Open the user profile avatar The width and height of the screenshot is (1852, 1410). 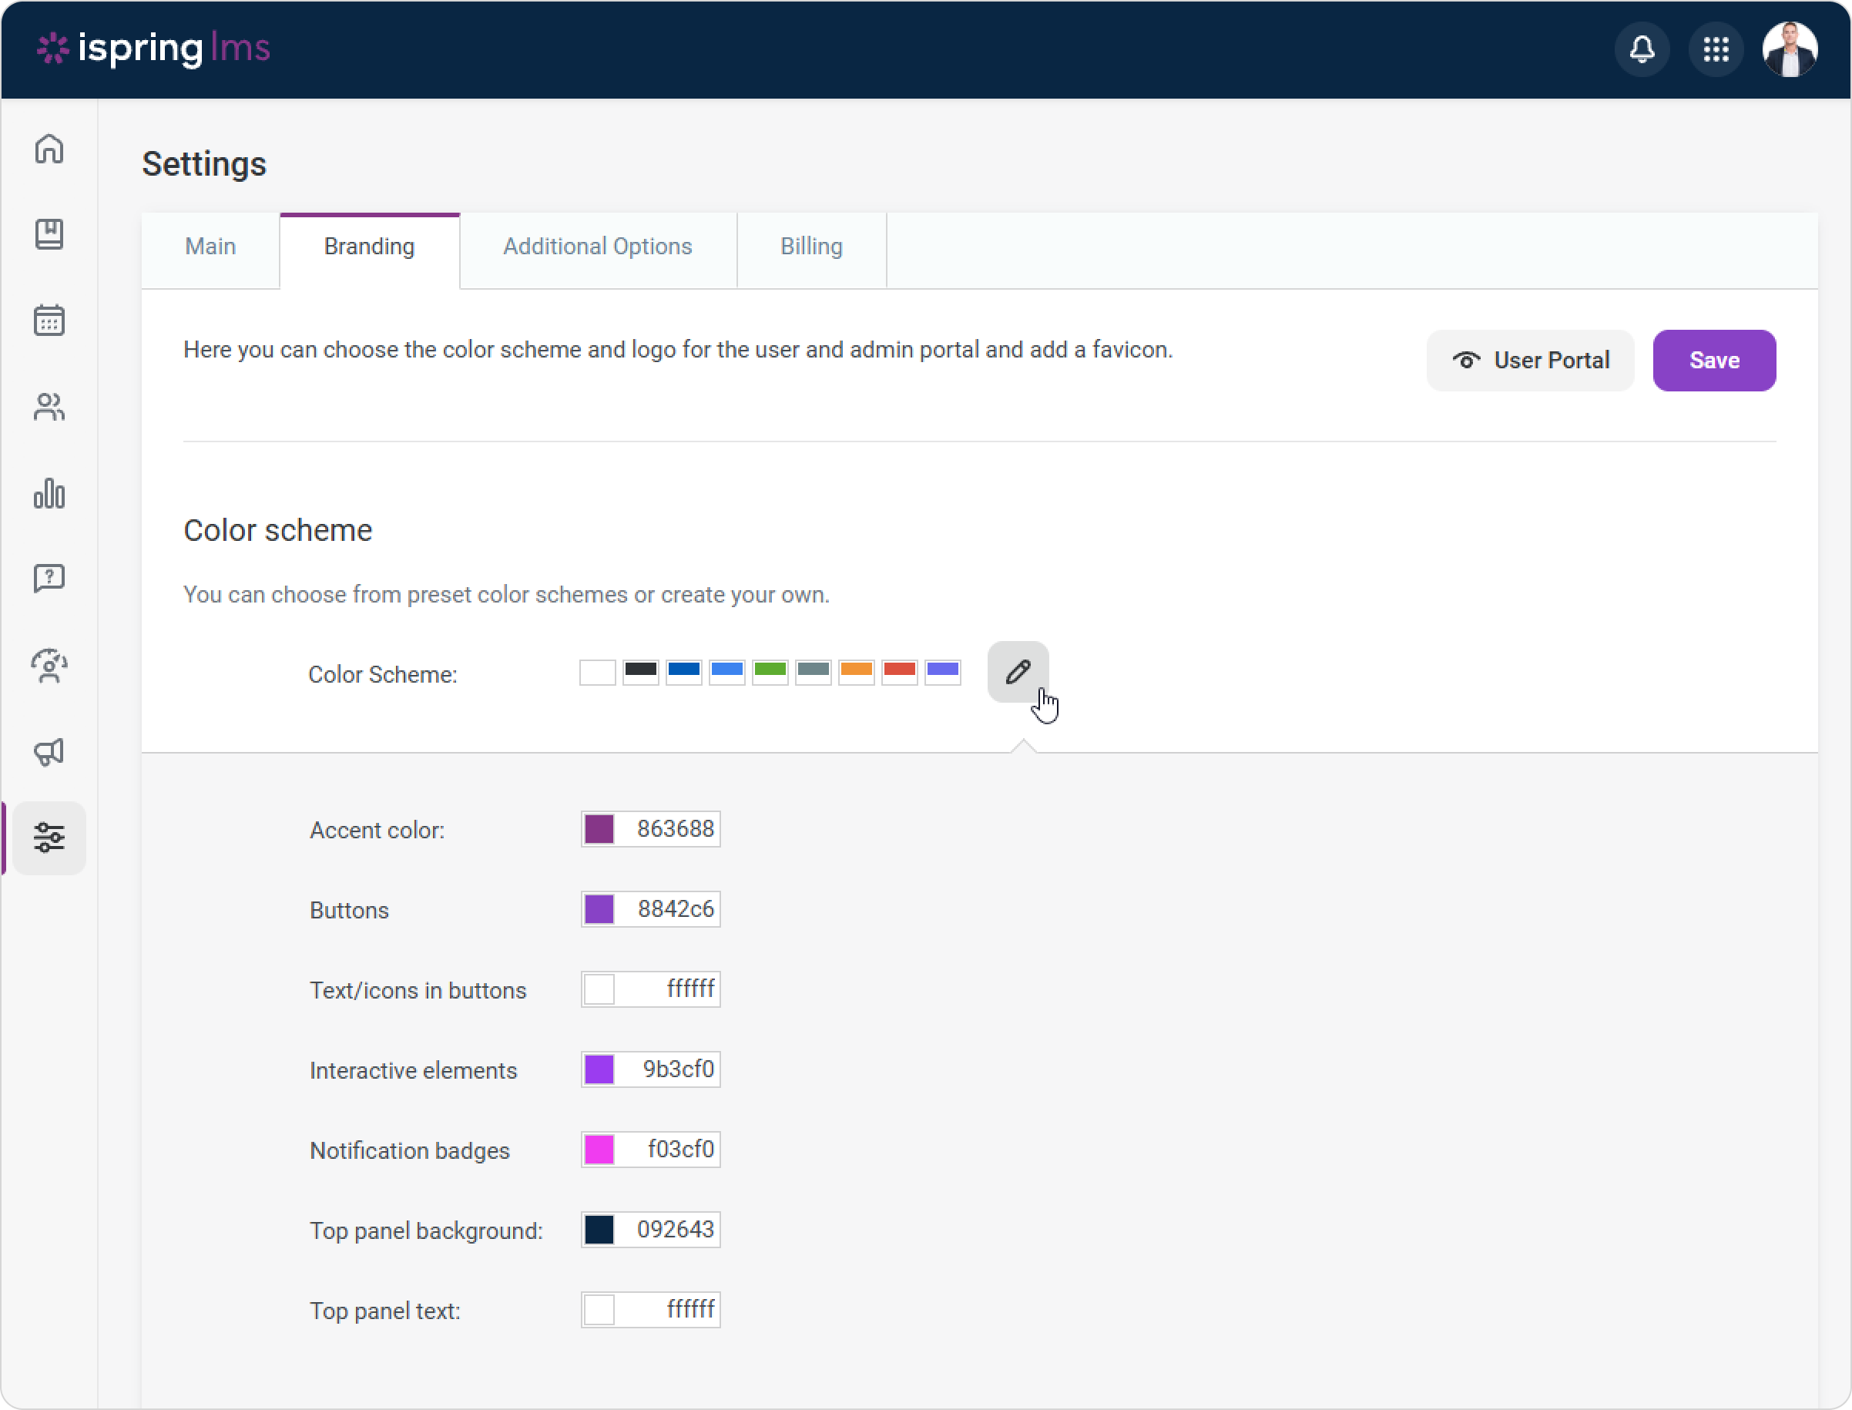point(1789,49)
